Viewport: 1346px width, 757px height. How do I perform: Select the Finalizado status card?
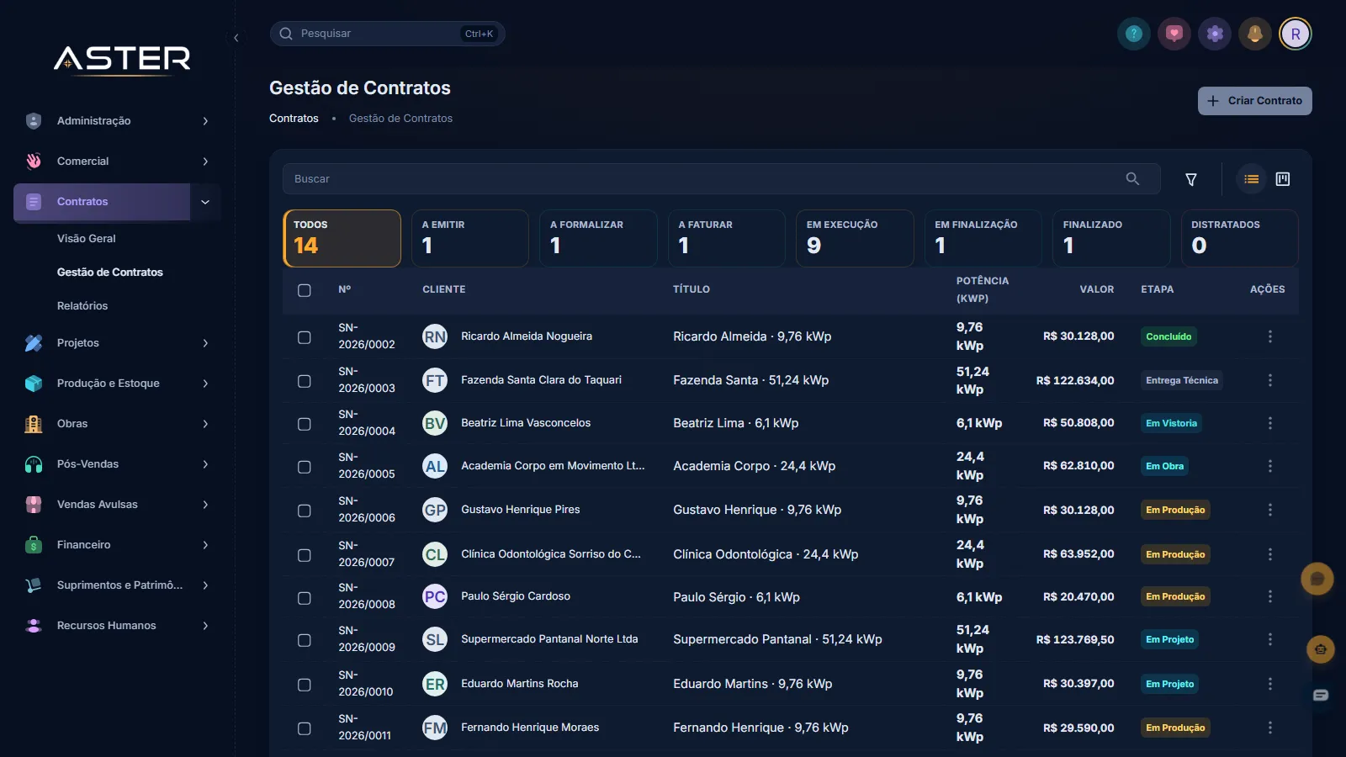(x=1111, y=238)
